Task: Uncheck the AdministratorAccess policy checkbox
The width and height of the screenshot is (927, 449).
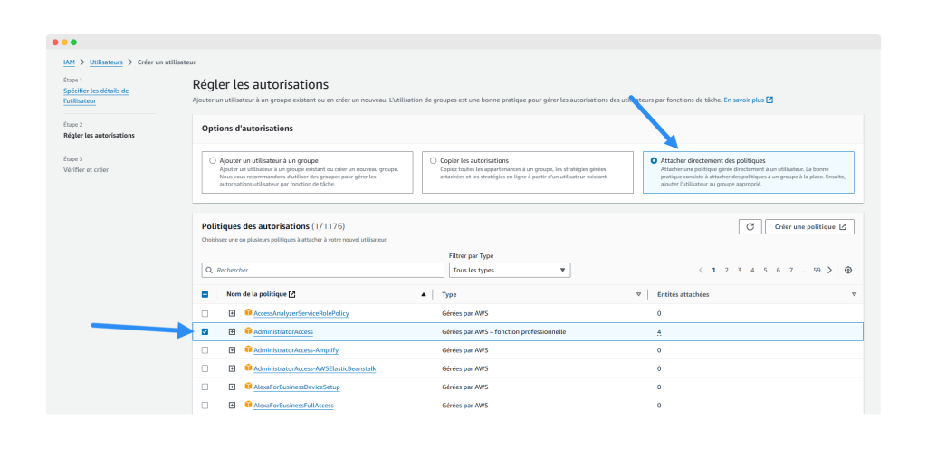Action: click(205, 332)
